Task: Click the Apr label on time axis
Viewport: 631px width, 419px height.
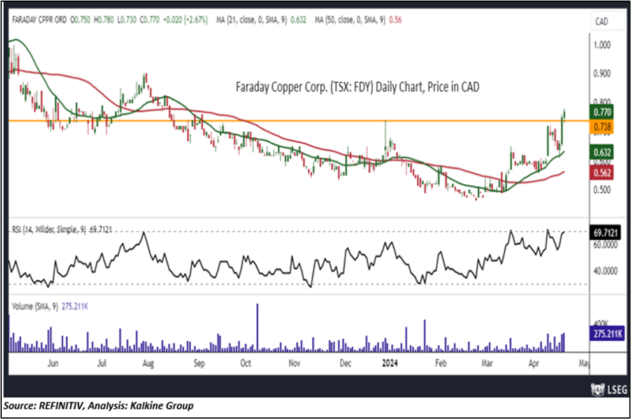Action: point(534,364)
